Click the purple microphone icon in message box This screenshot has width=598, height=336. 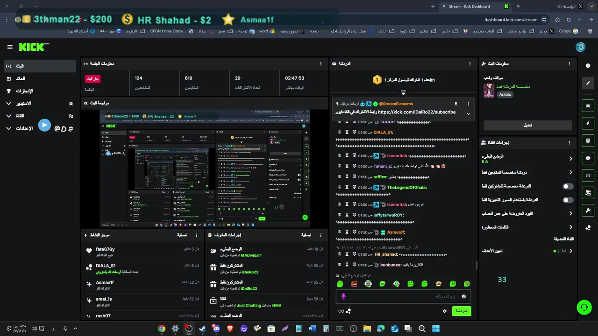pyautogui.click(x=343, y=296)
